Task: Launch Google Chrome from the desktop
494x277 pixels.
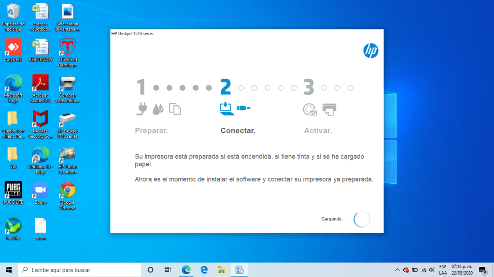Action: [x=68, y=196]
